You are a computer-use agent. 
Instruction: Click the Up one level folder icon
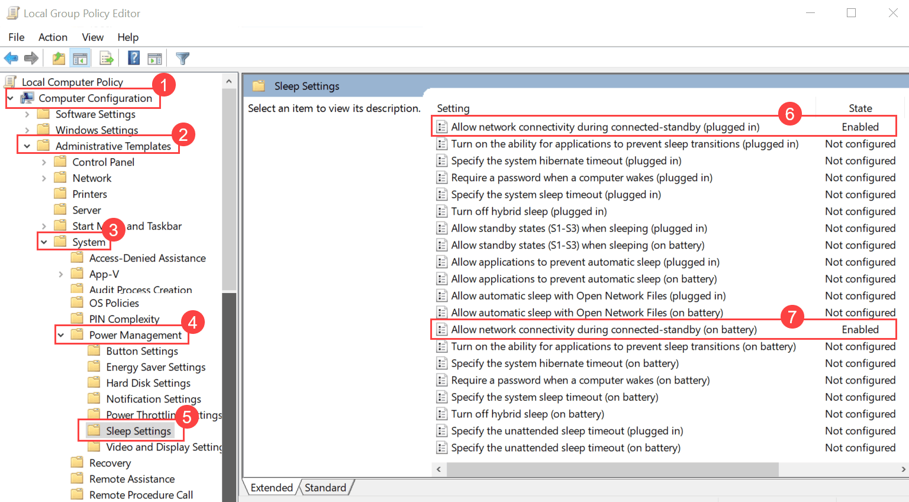click(x=58, y=57)
